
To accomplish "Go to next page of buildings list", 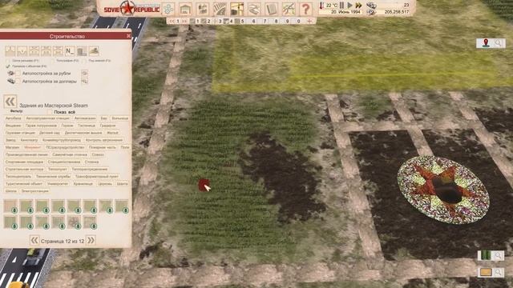I will tap(91, 241).
